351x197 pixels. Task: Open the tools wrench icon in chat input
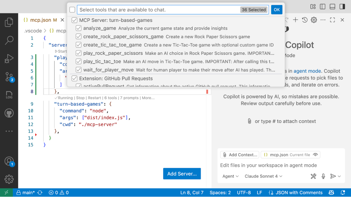[313, 176]
